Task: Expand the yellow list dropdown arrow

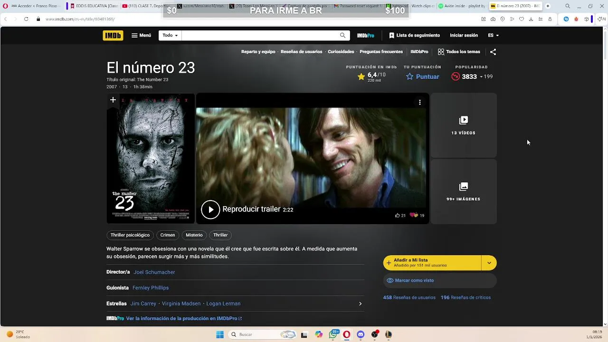Action: pos(489,263)
